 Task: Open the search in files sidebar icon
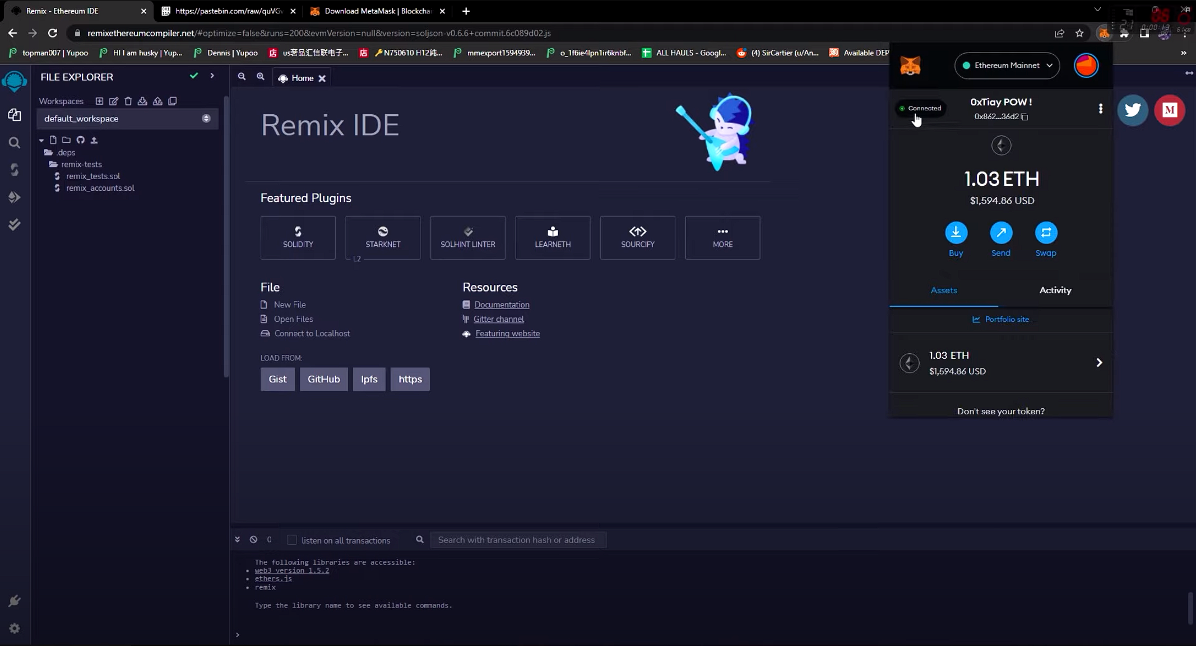point(15,143)
